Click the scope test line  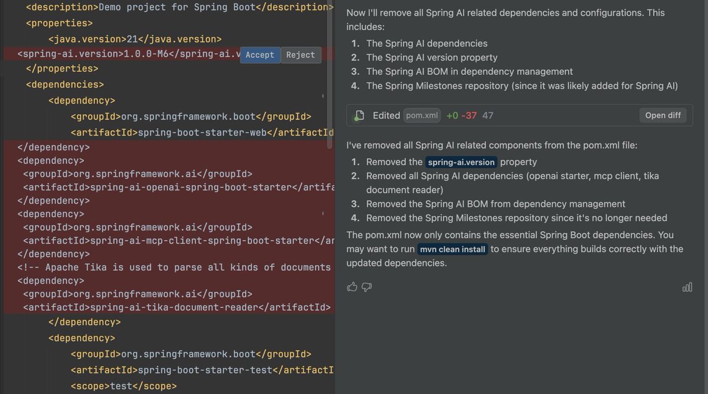[x=123, y=386]
